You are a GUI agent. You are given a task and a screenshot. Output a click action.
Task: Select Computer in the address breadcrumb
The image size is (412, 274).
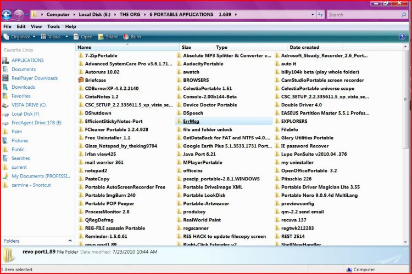click(x=58, y=14)
